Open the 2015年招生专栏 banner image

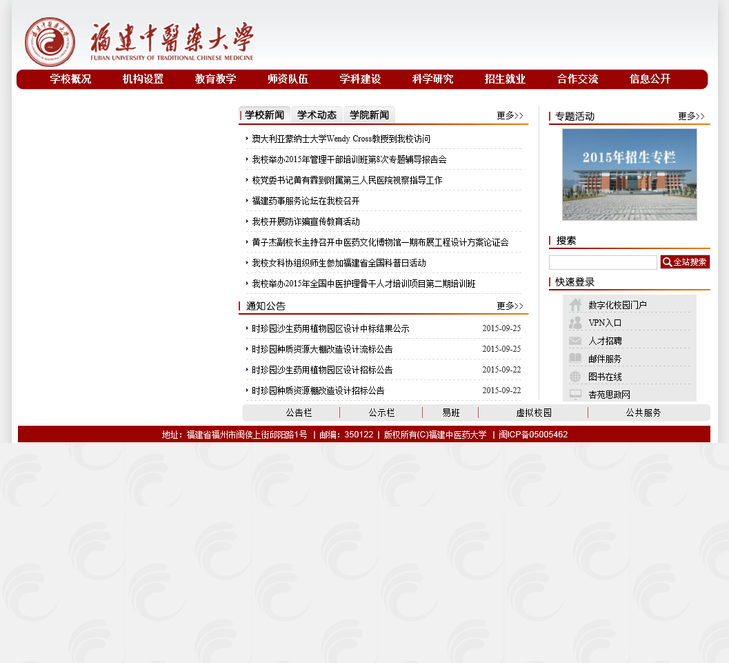pyautogui.click(x=630, y=175)
